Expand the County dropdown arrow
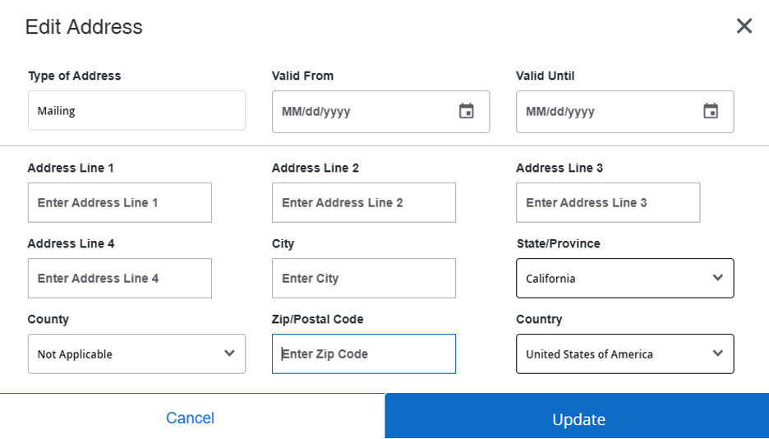The image size is (769, 439). [229, 354]
